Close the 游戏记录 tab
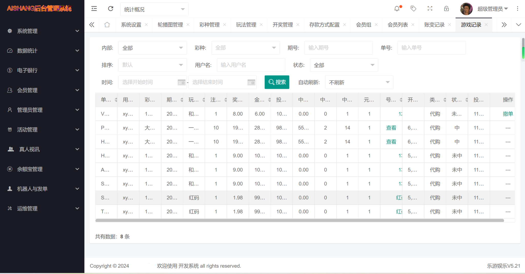Screen dimensions: 525x274 486,25
